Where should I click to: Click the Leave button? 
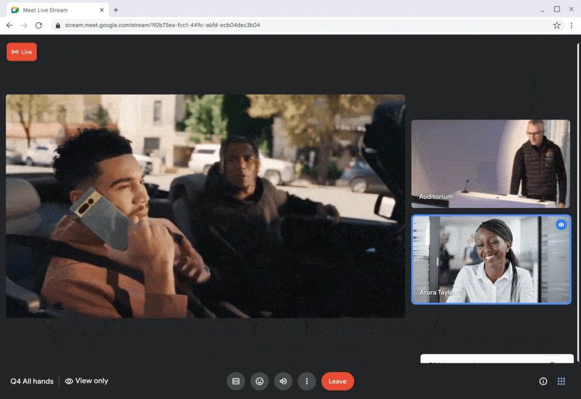[x=338, y=381]
